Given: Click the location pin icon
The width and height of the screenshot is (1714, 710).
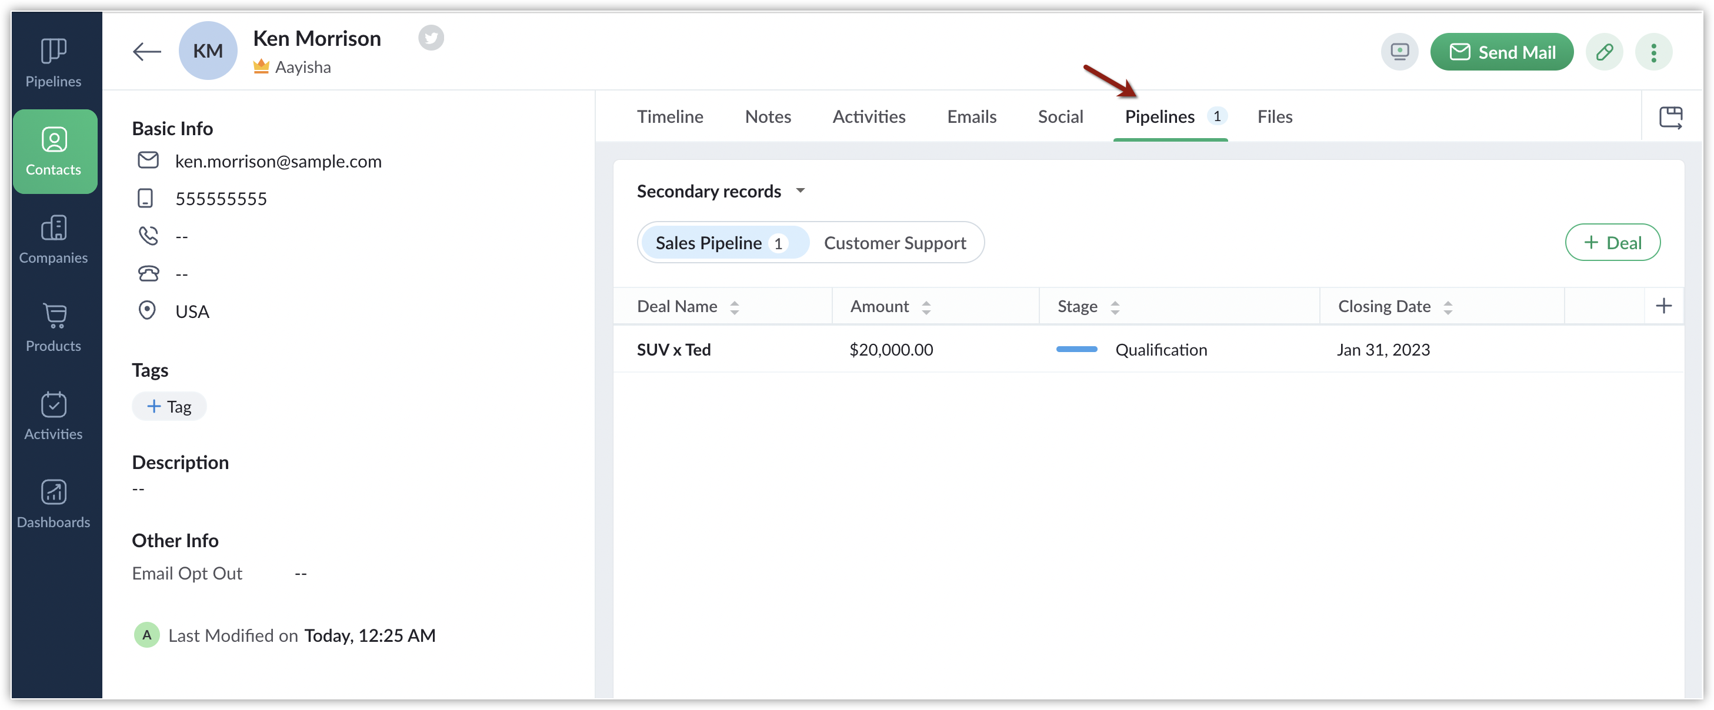Looking at the screenshot, I should (146, 310).
